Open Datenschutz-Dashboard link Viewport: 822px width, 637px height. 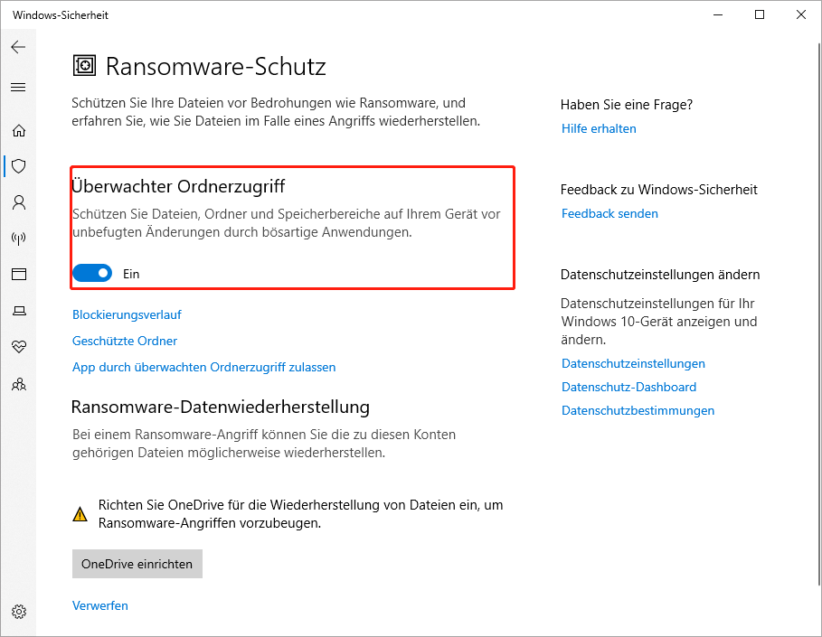629,387
